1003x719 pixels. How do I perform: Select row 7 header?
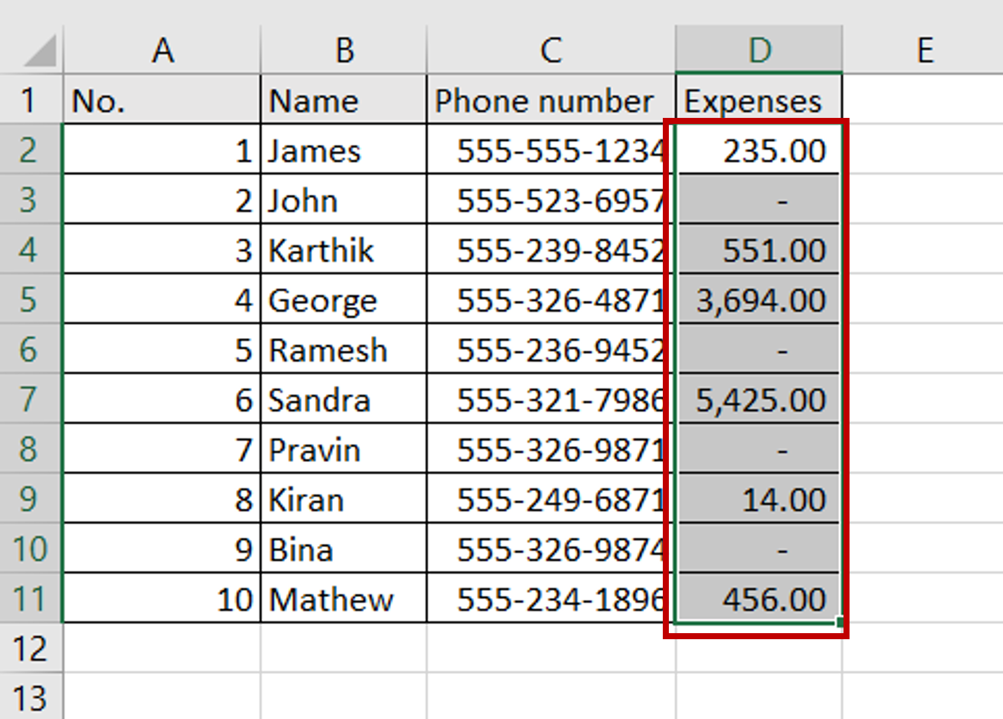30,400
